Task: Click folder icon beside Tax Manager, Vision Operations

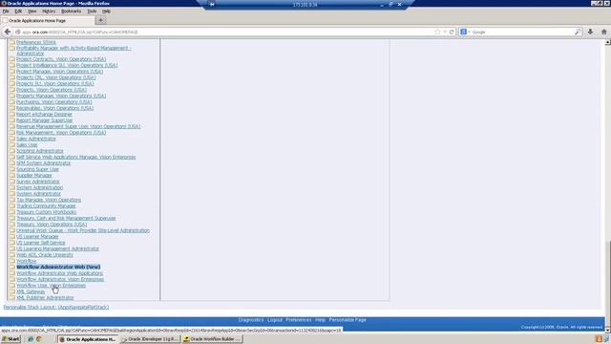Action: 12,200
